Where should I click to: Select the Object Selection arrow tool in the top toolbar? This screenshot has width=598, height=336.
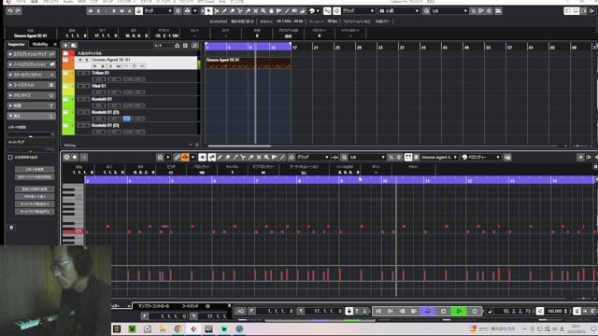pos(208,11)
